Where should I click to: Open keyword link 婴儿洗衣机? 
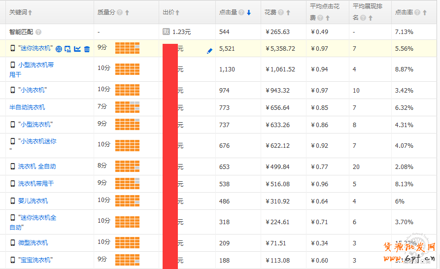click(x=33, y=201)
